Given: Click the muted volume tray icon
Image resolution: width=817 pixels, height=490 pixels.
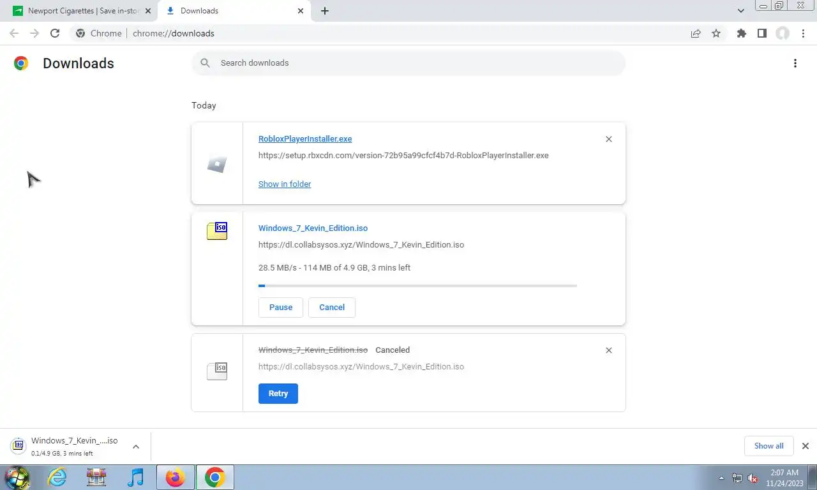Looking at the screenshot, I should point(753,478).
